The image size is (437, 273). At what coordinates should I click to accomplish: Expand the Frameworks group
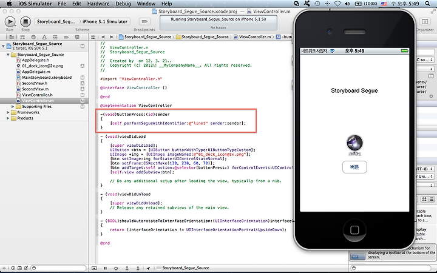tap(8, 112)
